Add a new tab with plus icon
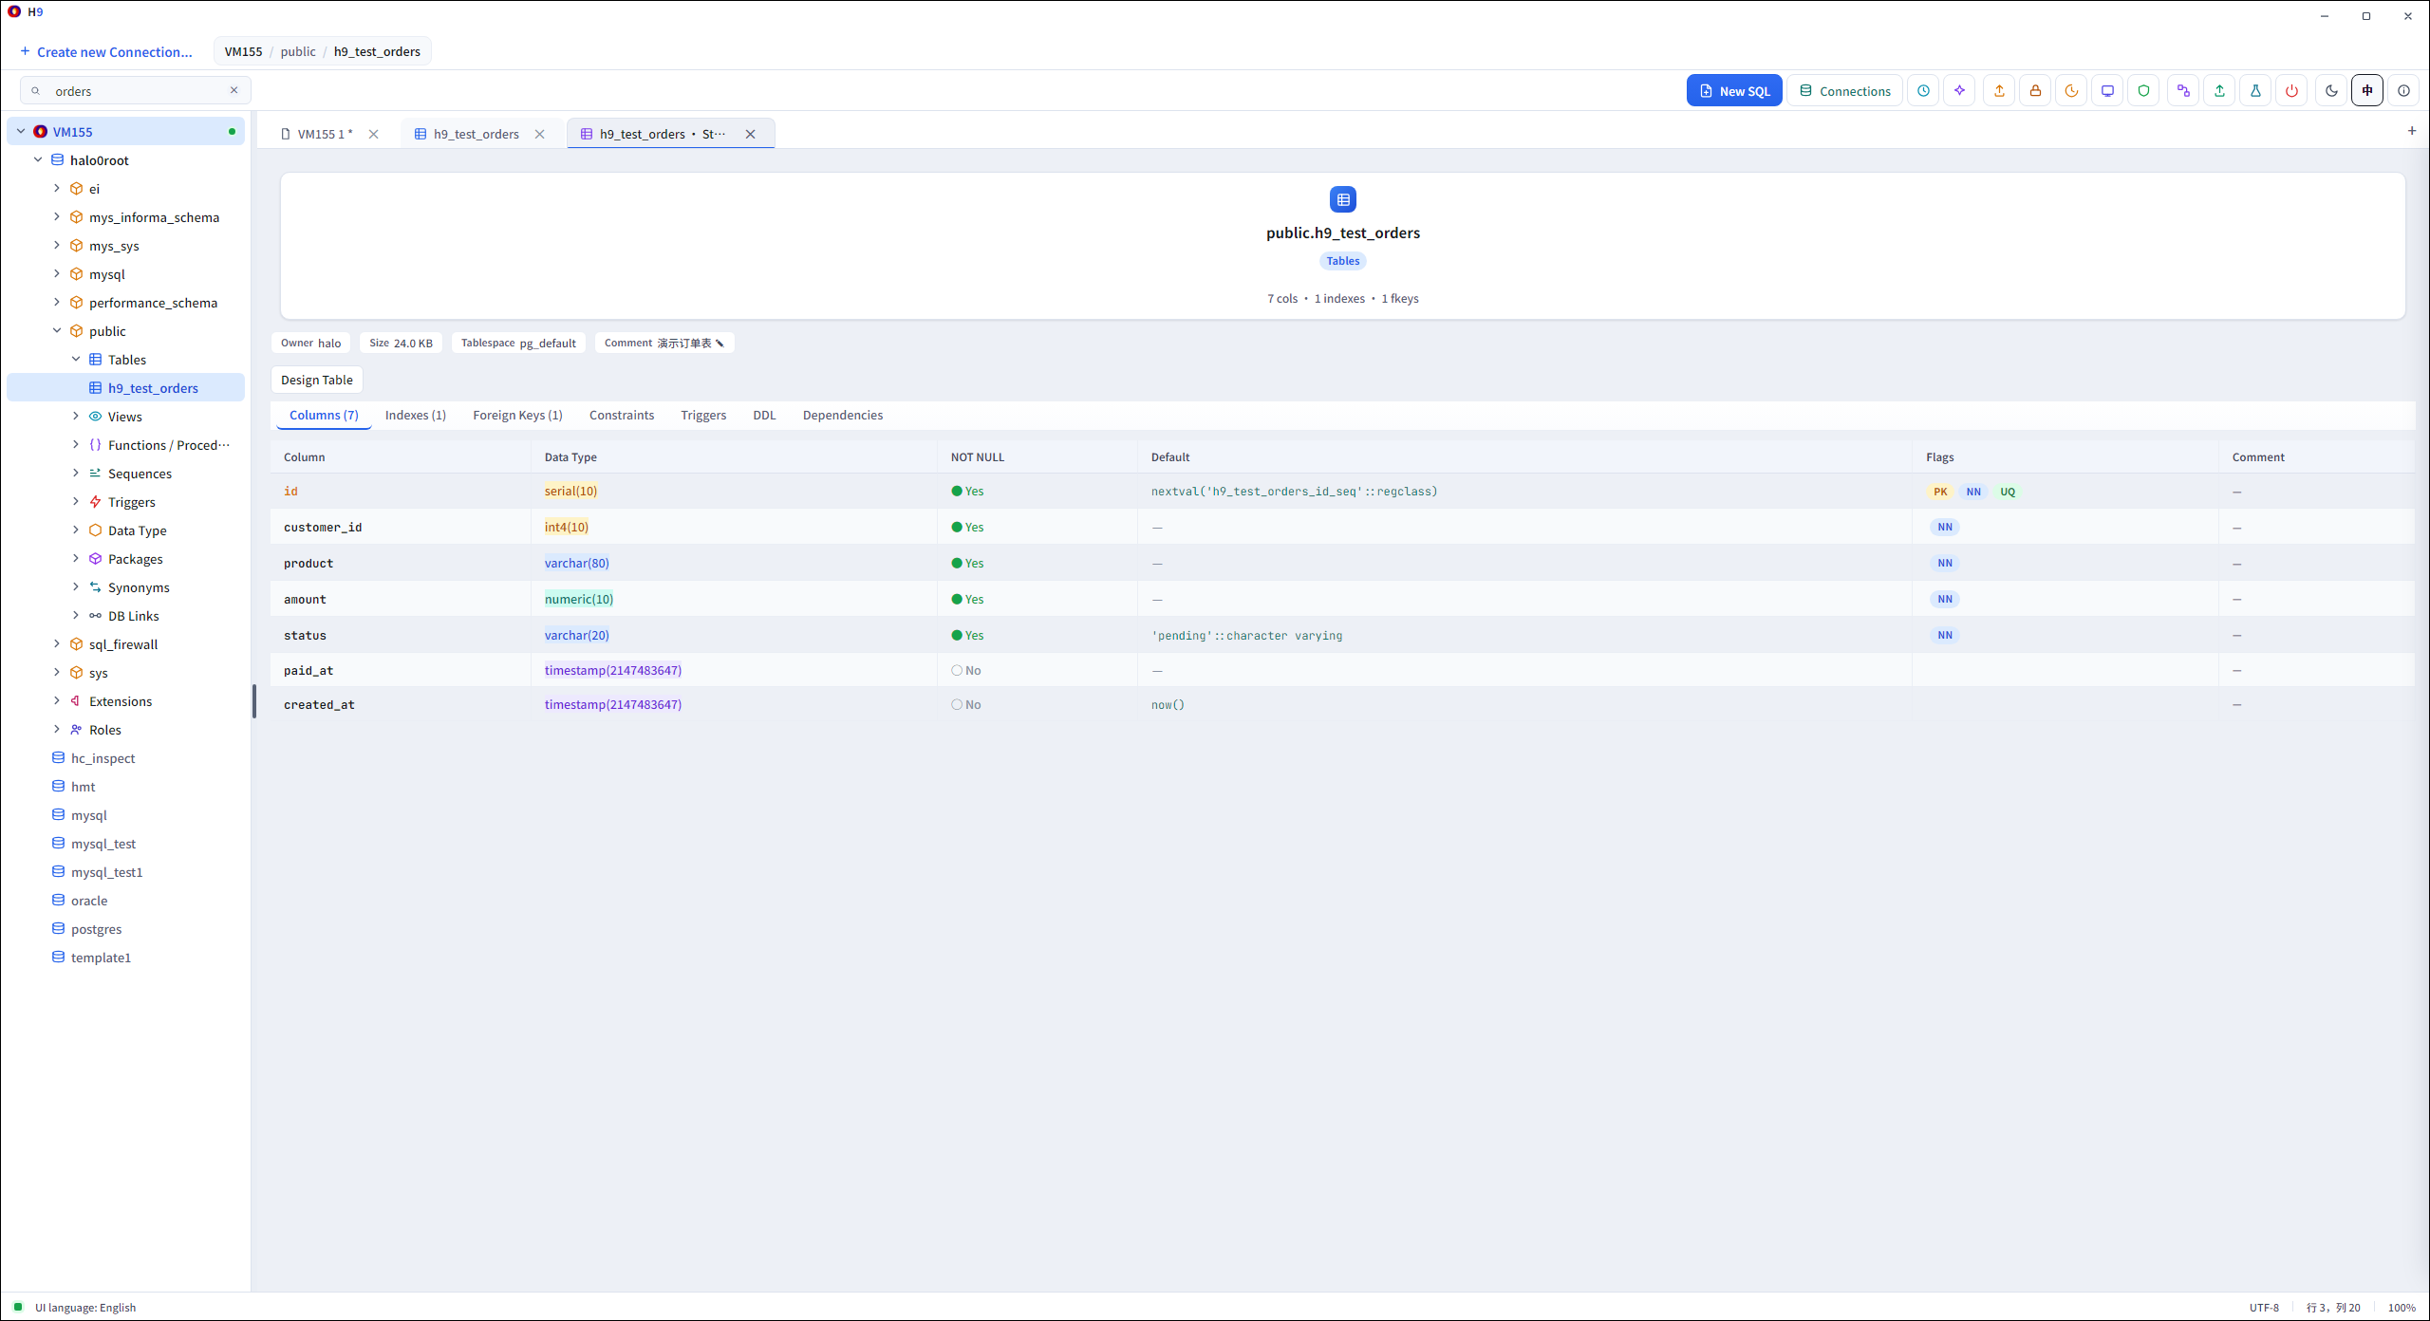The width and height of the screenshot is (2430, 1321). tap(2412, 131)
